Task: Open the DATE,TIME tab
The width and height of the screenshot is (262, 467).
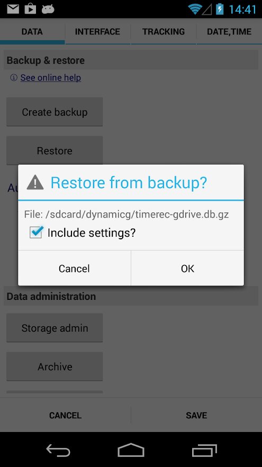Action: coord(229,31)
